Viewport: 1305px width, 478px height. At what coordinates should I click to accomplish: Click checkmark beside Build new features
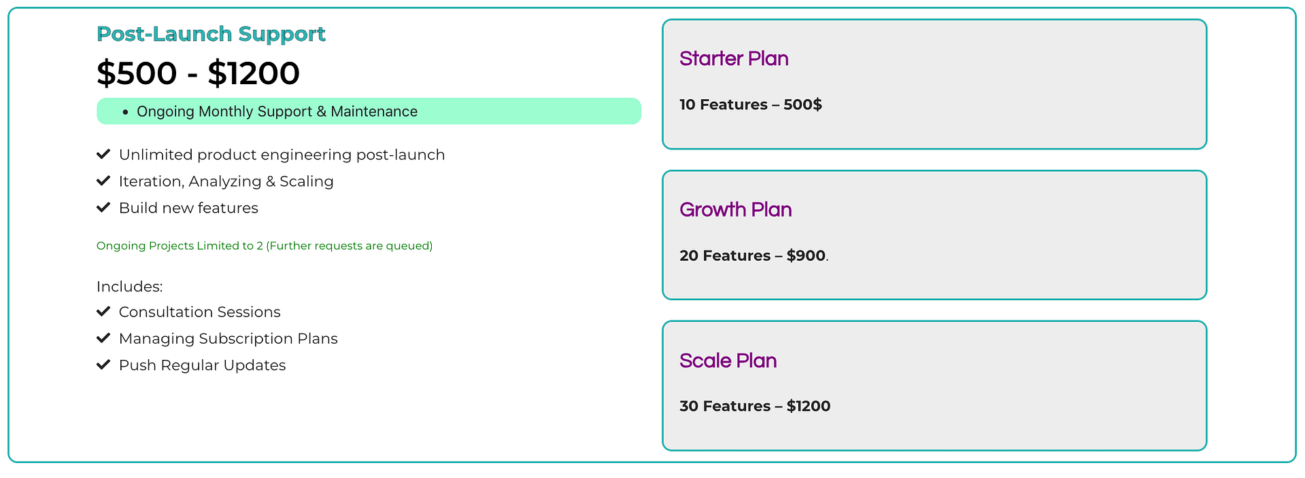pyautogui.click(x=103, y=207)
